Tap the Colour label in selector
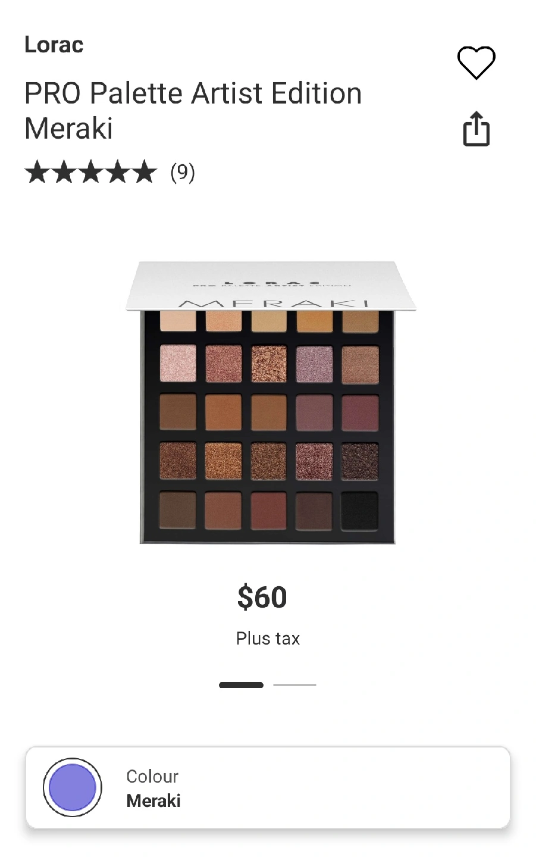Viewport: 536px width, 857px height. (152, 776)
